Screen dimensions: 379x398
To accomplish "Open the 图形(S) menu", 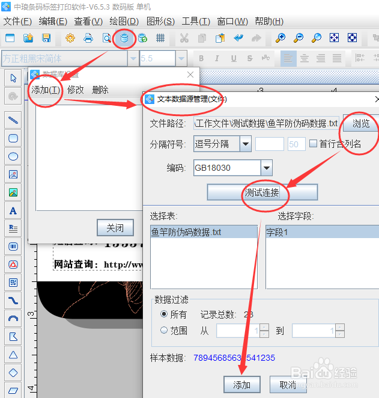I will [161, 21].
